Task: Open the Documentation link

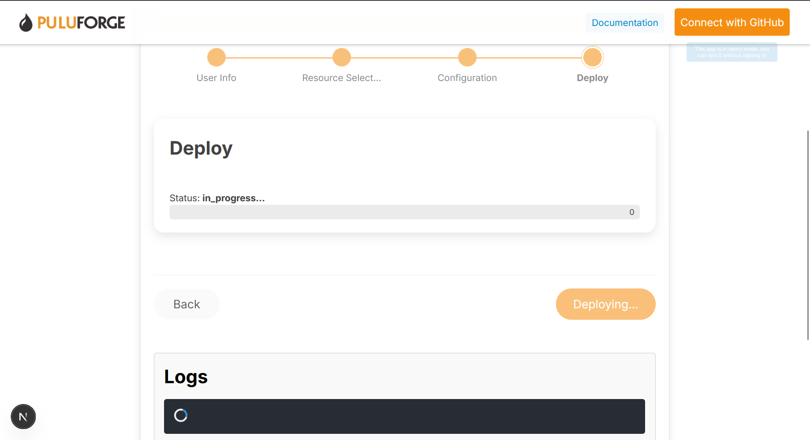Action: coord(625,22)
